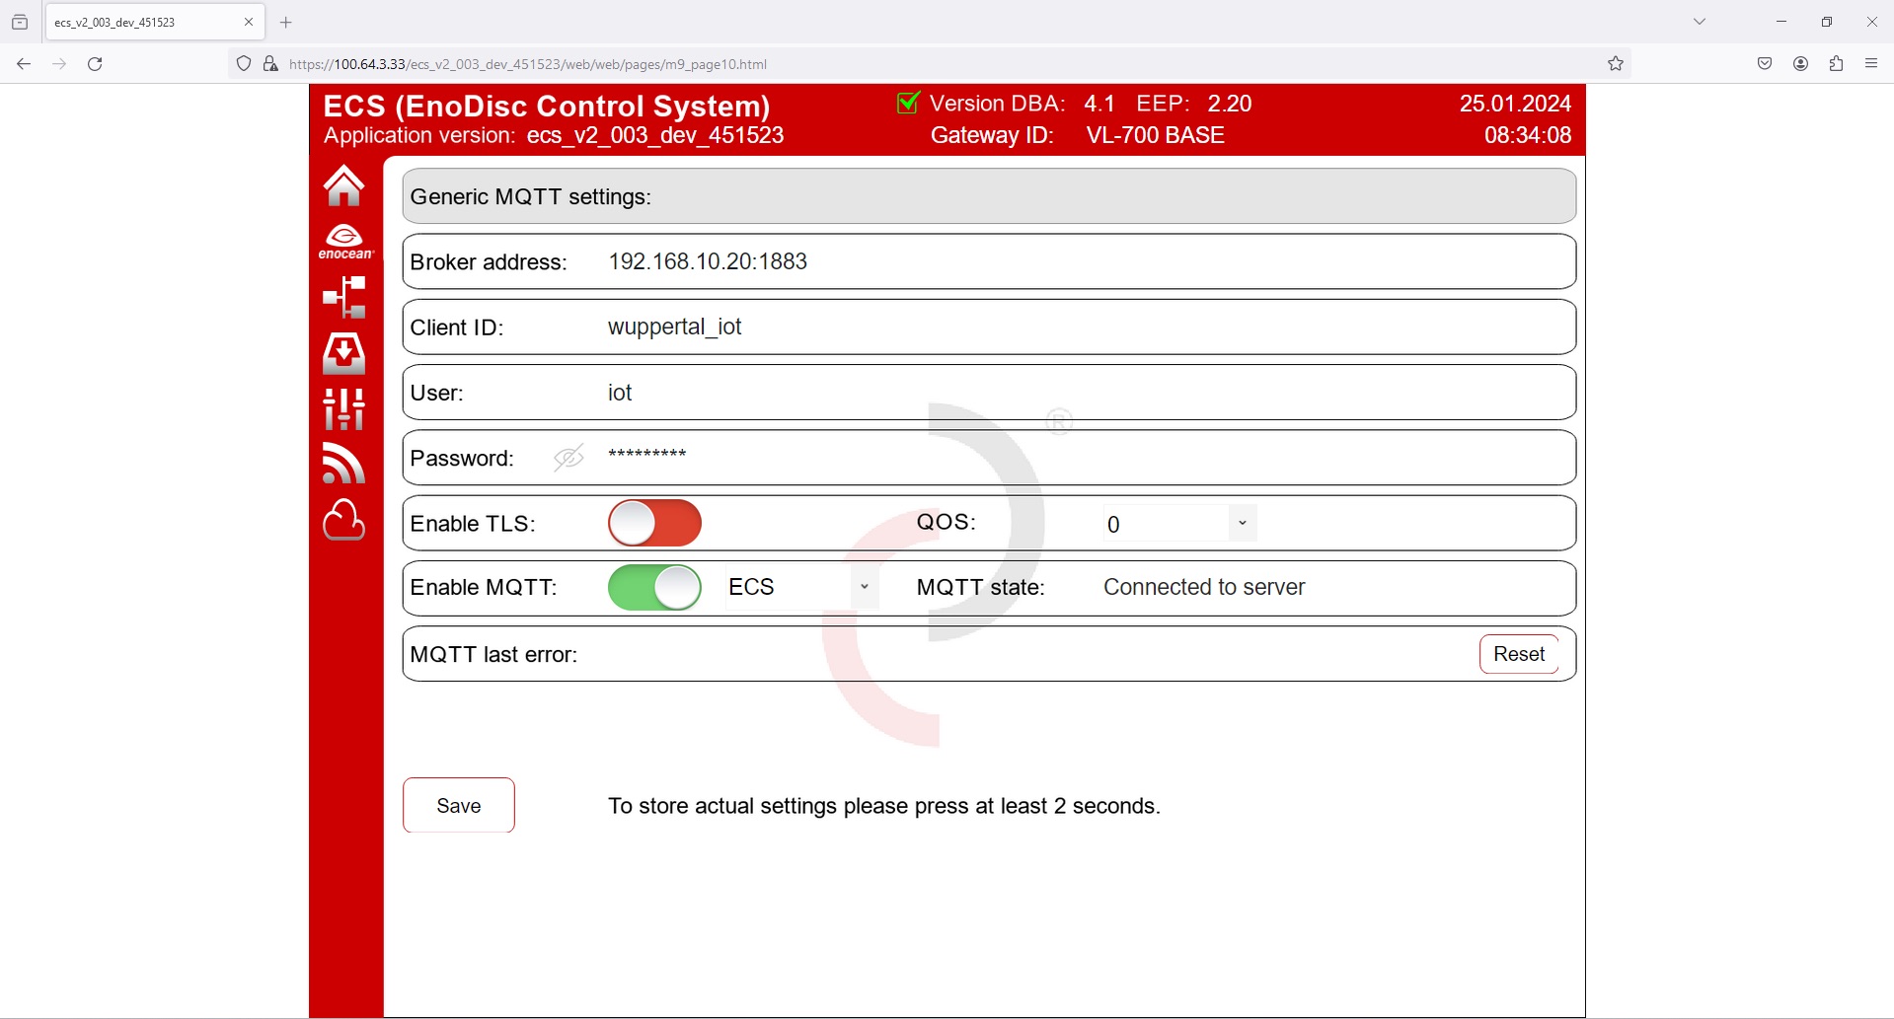Viewport: 1894px width, 1019px height.
Task: Click the store settings hint text
Action: pyautogui.click(x=884, y=806)
